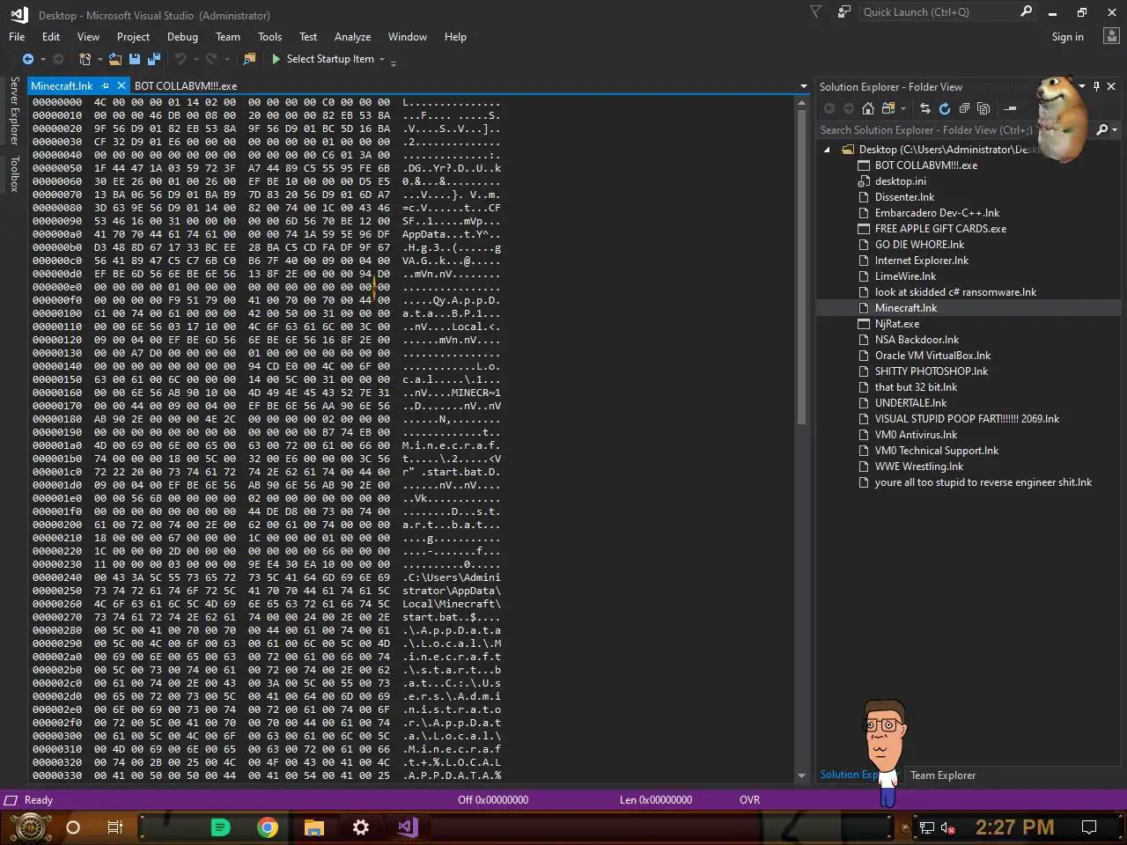Open Select Startup Item dropdown arrow
This screenshot has height=845, width=1127.
pos(382,59)
